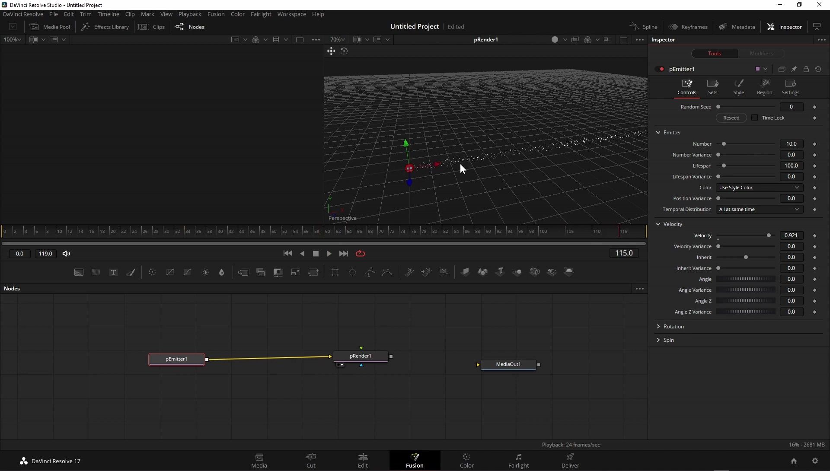Open left viewer 100% zoom dropdown
The image size is (830, 471).
[12, 40]
